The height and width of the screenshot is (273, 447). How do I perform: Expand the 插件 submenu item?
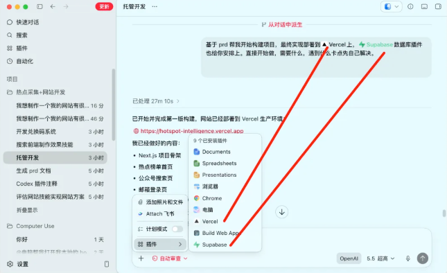(160, 244)
